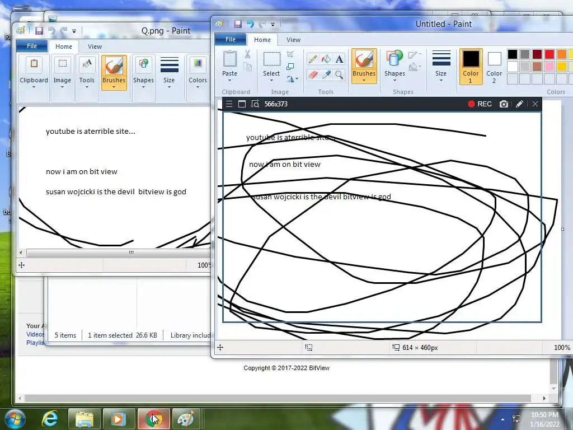Click Save icon in Untitled Paint title bar
Viewport: 573px width, 430px height.
(x=238, y=24)
